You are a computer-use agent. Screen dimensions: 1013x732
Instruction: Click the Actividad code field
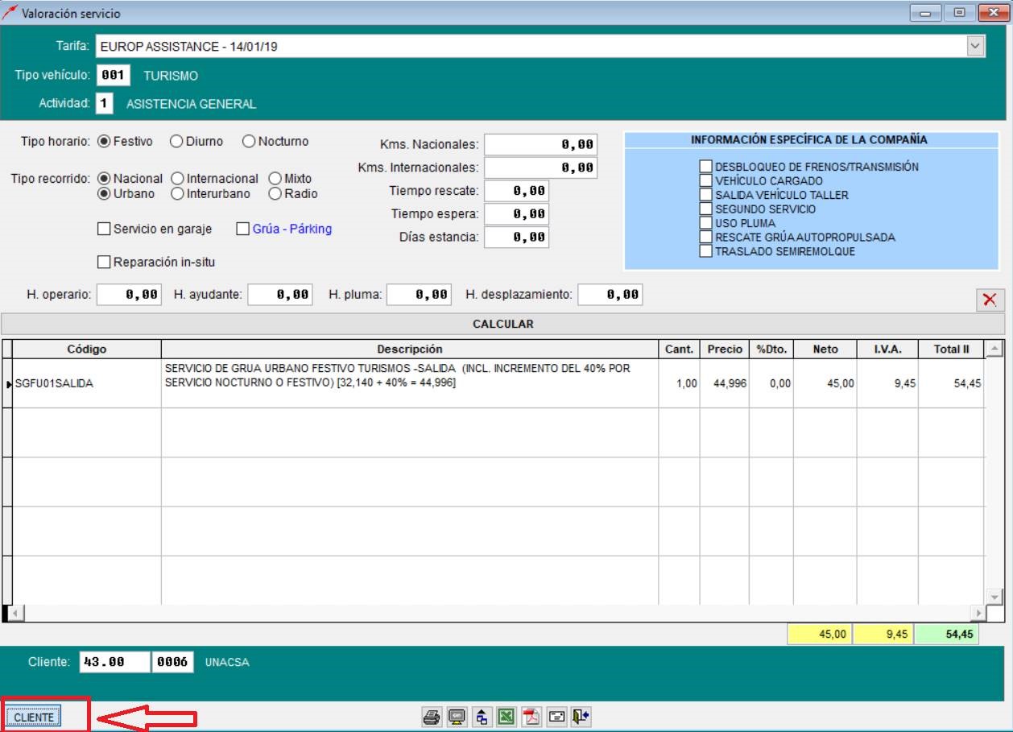[105, 104]
